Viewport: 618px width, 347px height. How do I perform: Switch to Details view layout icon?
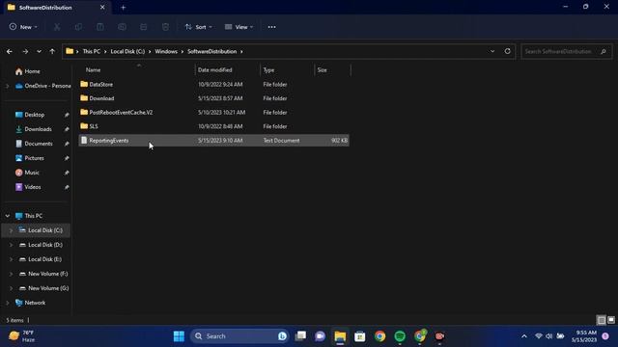click(601, 320)
